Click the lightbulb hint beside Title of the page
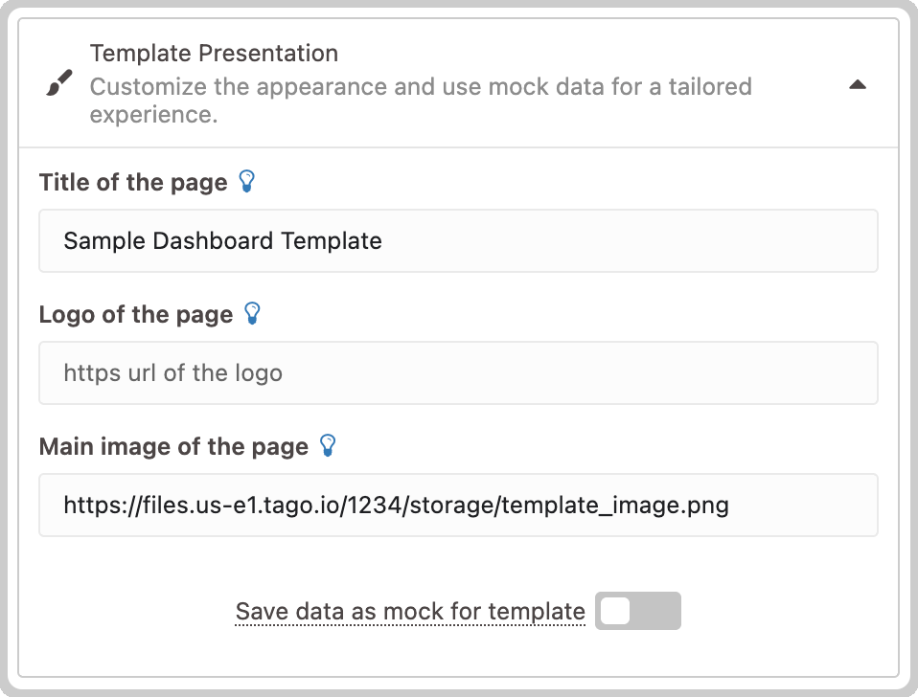Image resolution: width=918 pixels, height=697 pixels. [247, 181]
